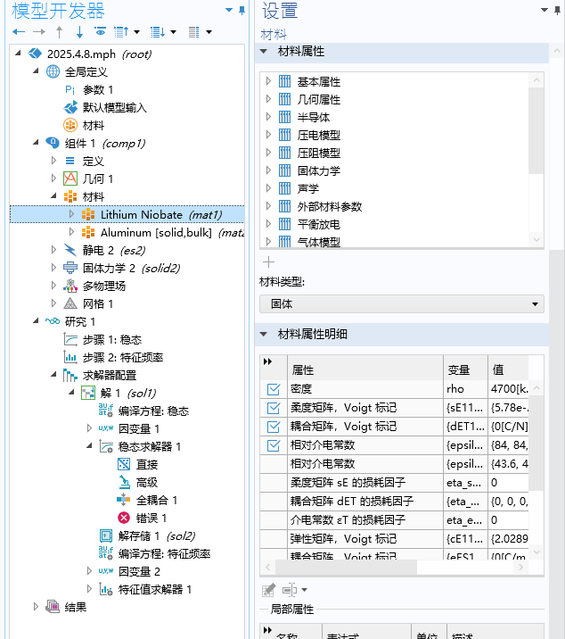The height and width of the screenshot is (639, 565).
Task: Open the expand tree dropdown icon
Action: 174,32
